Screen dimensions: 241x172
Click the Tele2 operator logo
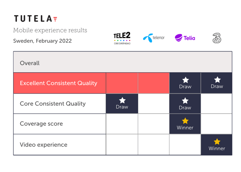[x=122, y=38]
